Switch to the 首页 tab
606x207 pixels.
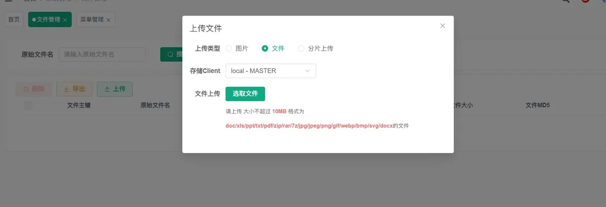tap(14, 19)
